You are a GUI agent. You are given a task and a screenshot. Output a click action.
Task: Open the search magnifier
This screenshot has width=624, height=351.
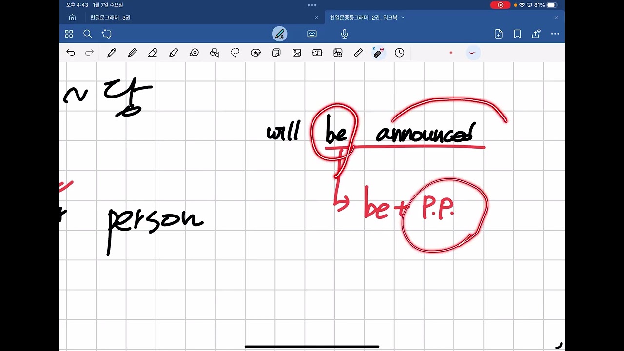coord(88,34)
